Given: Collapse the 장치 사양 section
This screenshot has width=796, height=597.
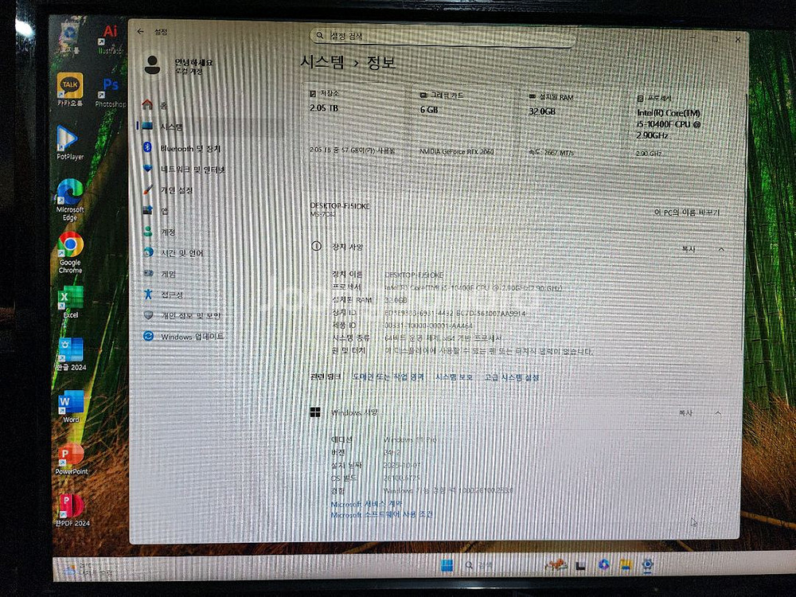Looking at the screenshot, I should point(721,249).
